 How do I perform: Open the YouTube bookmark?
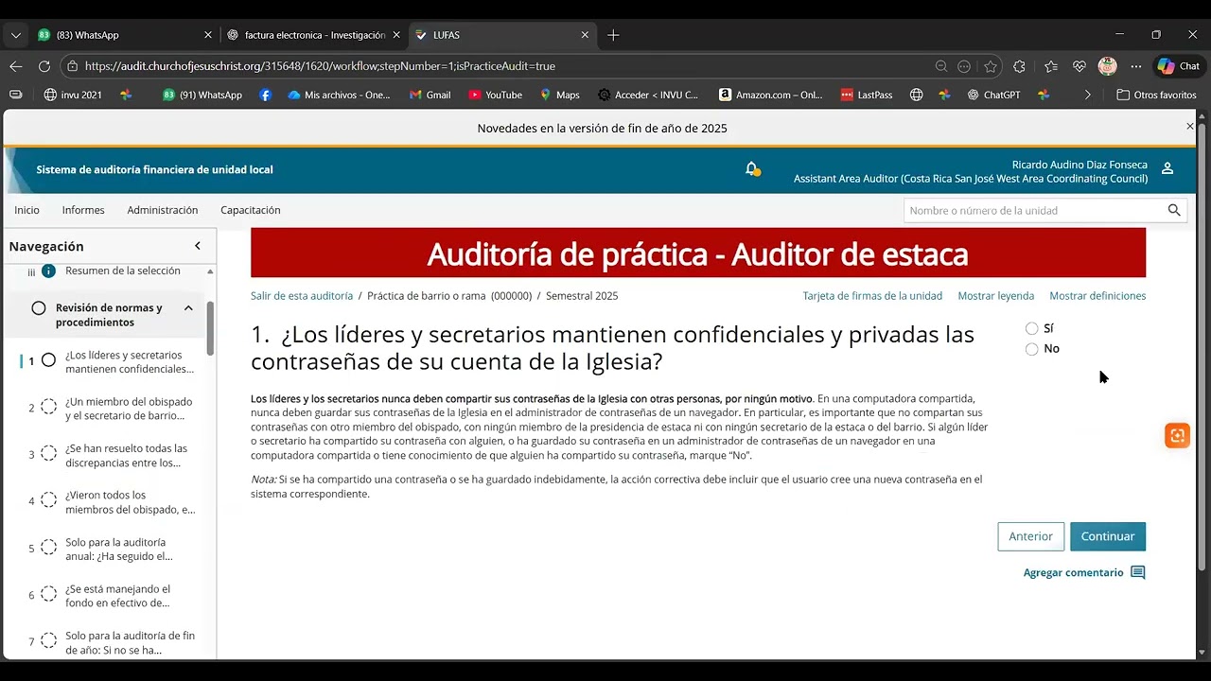495,95
